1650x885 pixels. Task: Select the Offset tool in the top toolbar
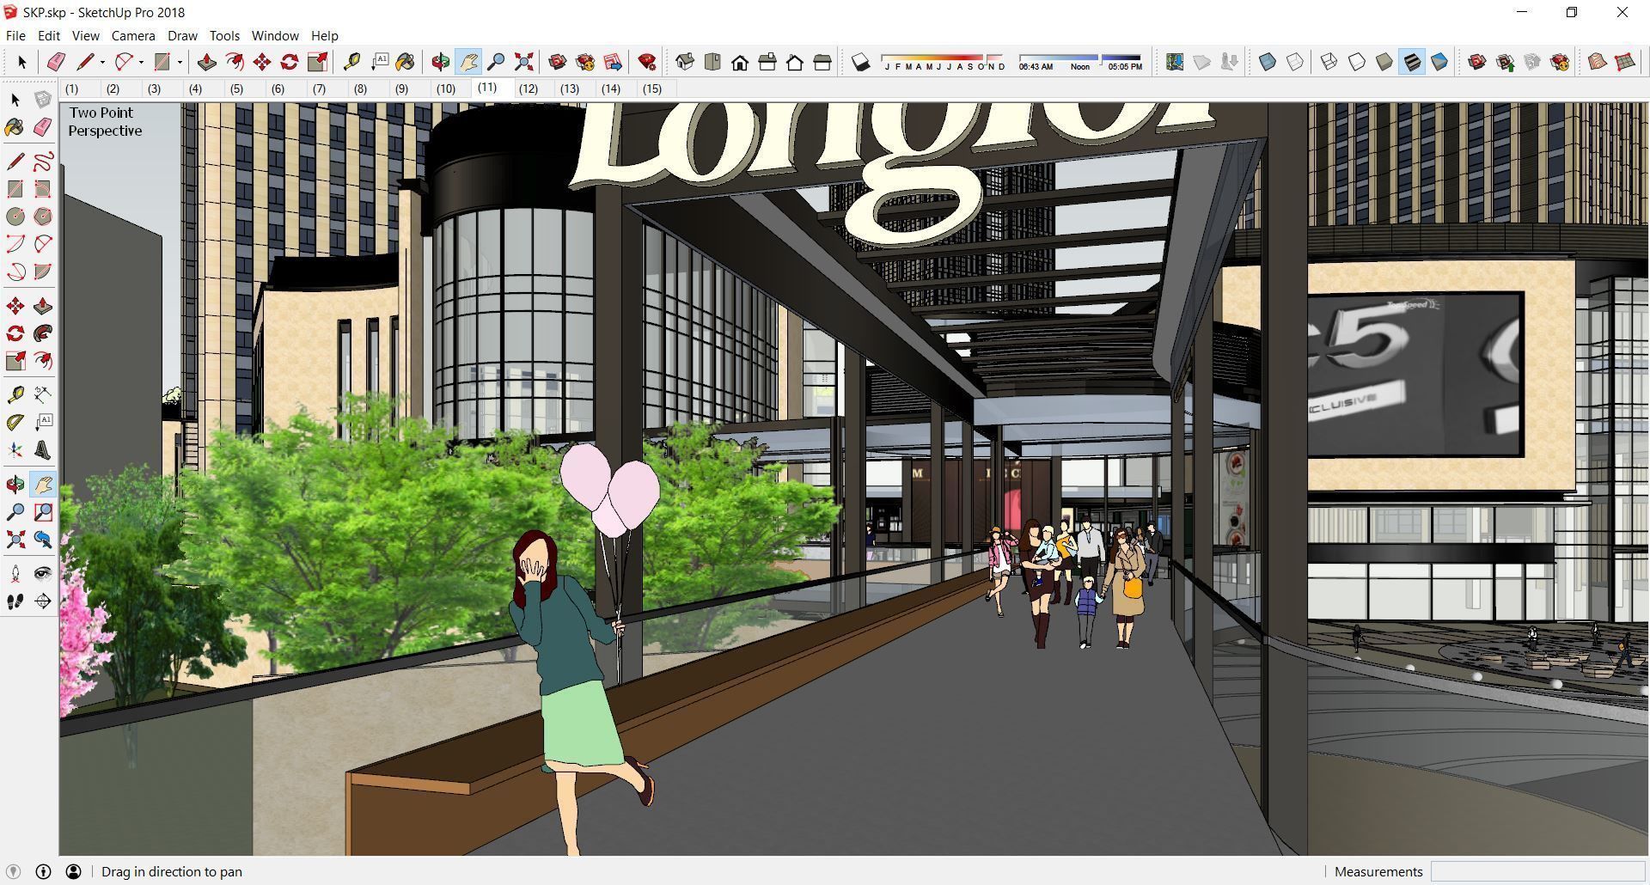click(x=234, y=62)
